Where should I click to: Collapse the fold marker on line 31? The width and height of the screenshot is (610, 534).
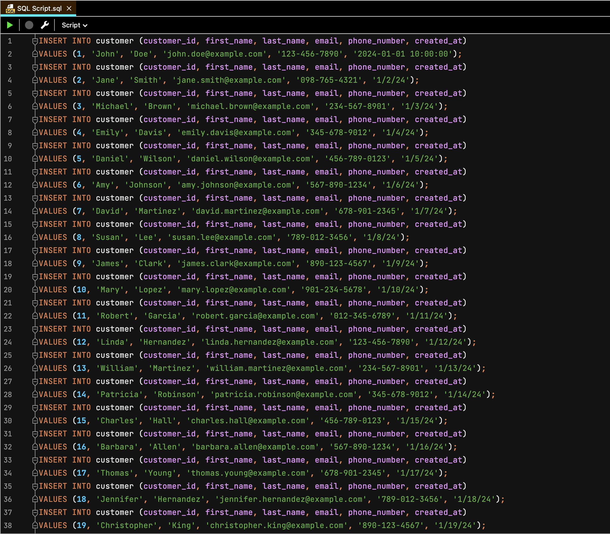tap(35, 434)
